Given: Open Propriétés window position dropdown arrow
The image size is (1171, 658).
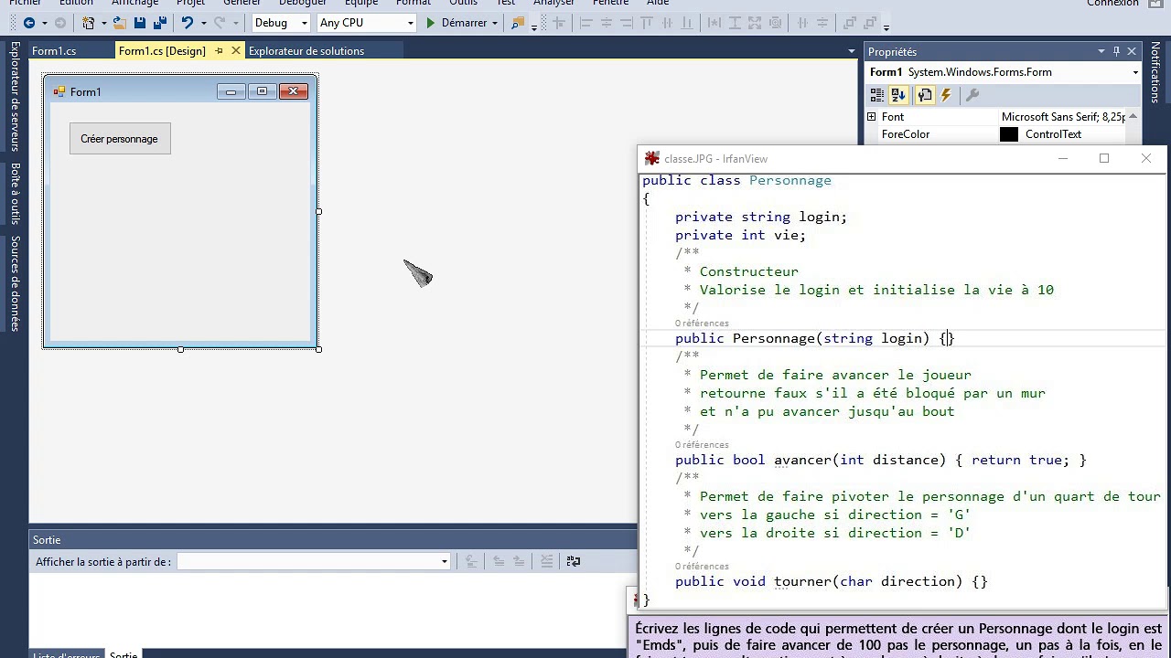Looking at the screenshot, I should [x=1101, y=51].
